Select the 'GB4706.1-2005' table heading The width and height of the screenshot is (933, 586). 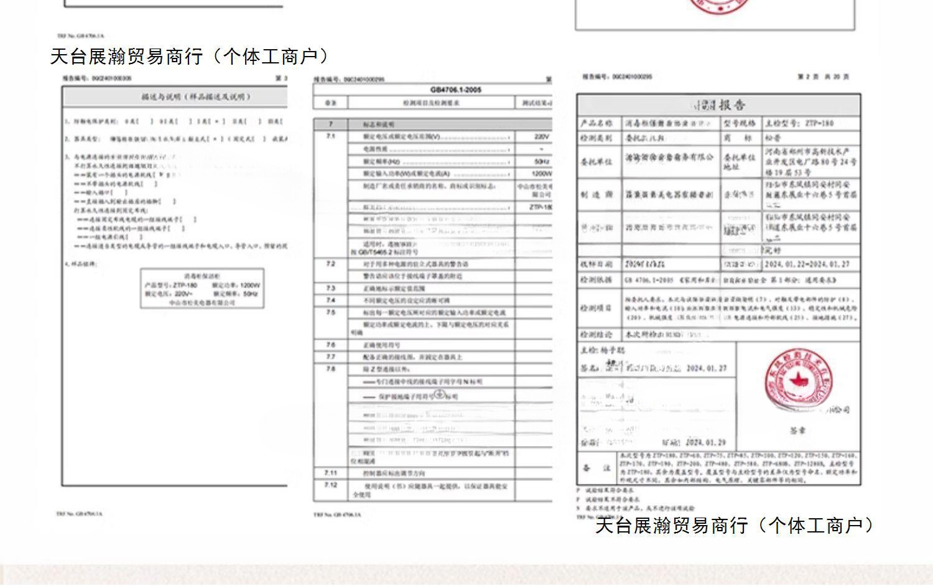pos(455,90)
